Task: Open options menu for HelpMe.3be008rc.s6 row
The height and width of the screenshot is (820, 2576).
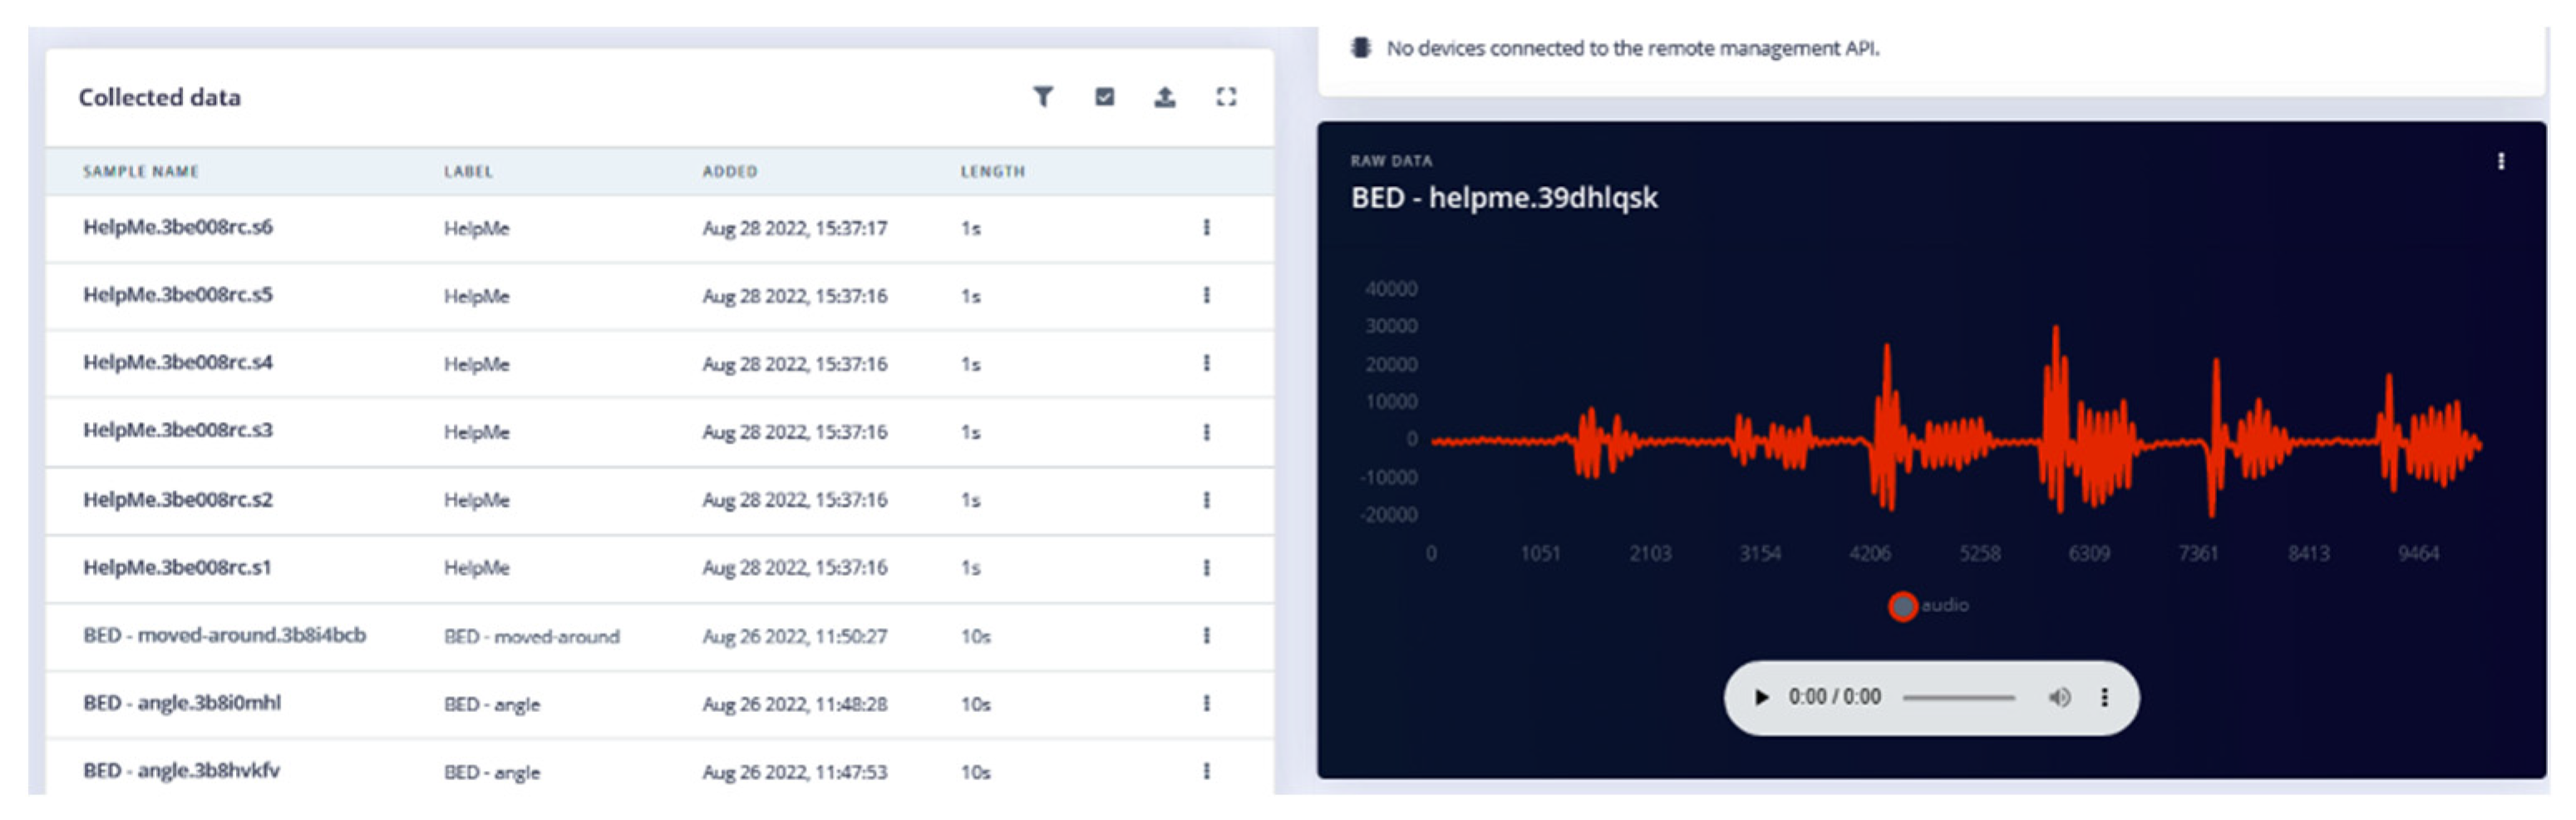Action: [x=1207, y=228]
